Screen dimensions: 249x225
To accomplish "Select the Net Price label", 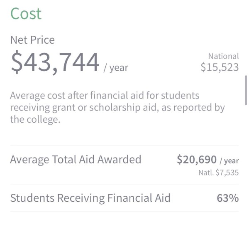I will 32,40.
